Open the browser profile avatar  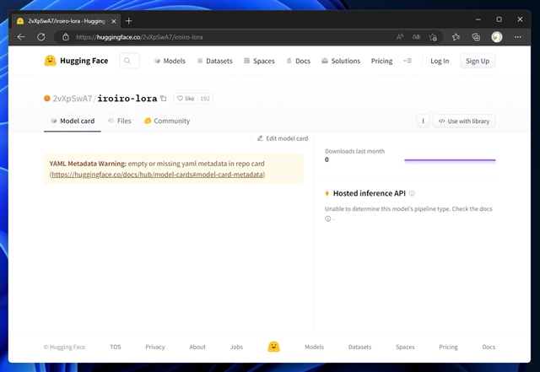[x=497, y=37]
